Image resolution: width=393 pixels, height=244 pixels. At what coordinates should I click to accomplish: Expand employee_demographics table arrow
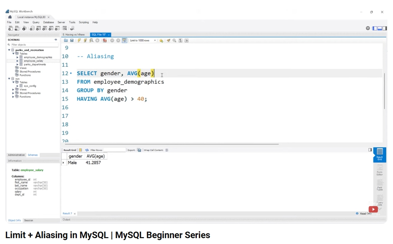18,57
